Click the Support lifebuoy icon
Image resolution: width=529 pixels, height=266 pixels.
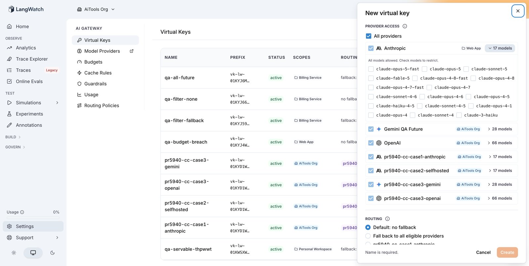coord(10,238)
